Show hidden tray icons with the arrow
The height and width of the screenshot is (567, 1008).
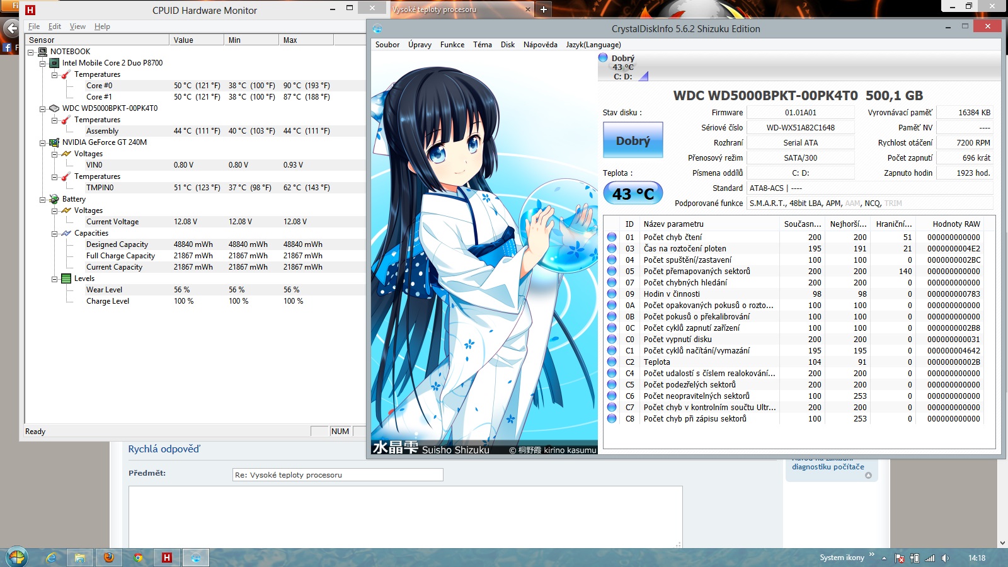tap(884, 558)
